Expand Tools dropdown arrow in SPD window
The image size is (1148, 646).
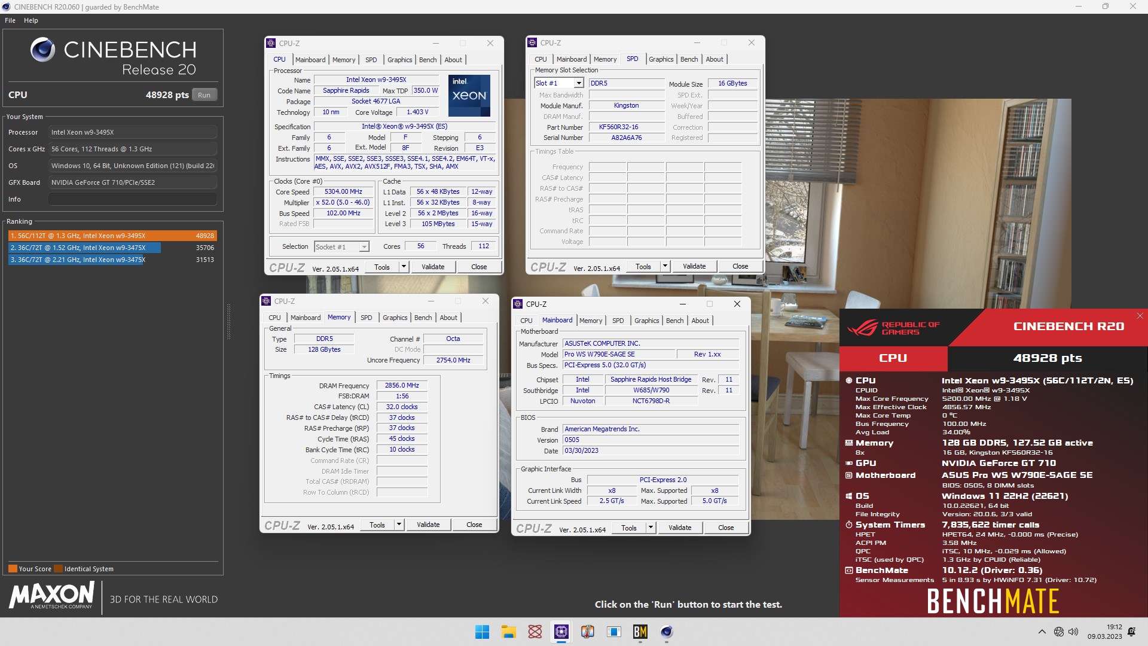665,266
